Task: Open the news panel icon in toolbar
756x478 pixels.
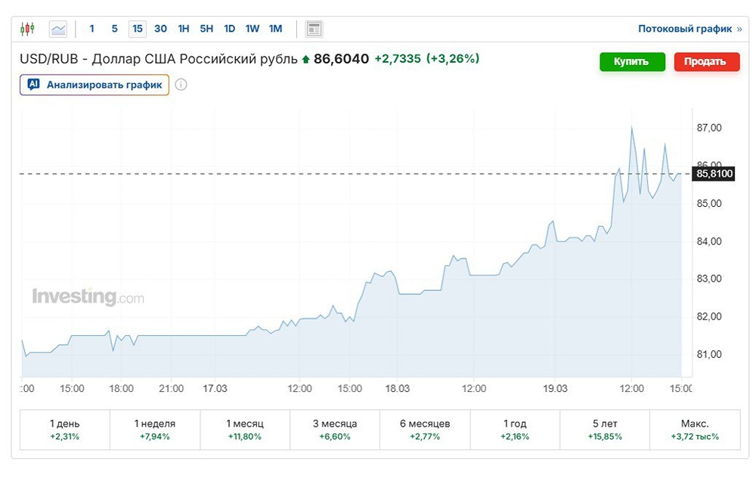Action: [314, 29]
